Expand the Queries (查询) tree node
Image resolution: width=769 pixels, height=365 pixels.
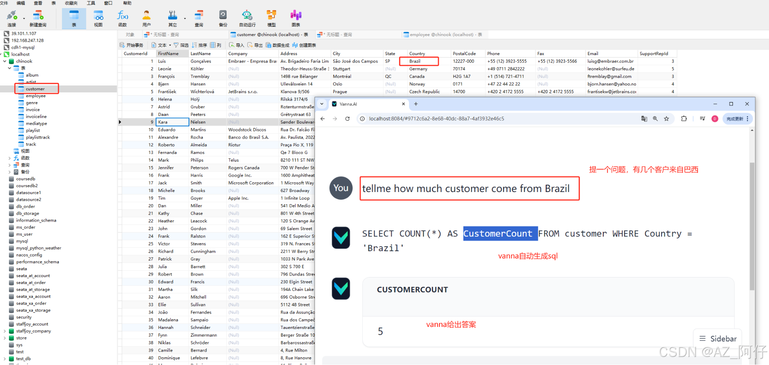point(9,165)
